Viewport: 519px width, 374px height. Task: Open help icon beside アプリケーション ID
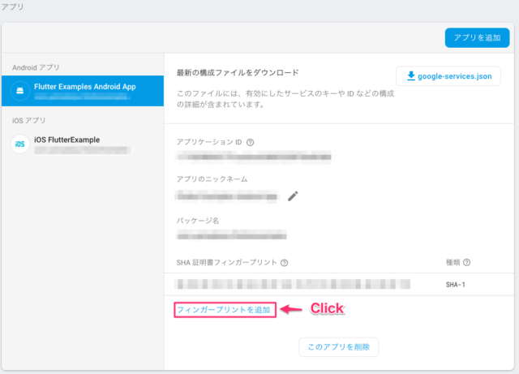click(251, 143)
